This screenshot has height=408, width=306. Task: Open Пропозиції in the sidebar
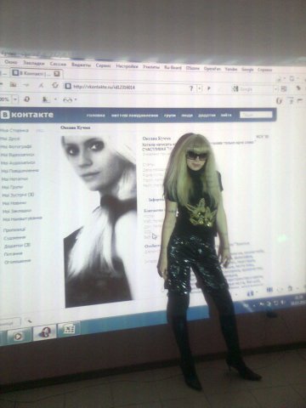tap(14, 229)
